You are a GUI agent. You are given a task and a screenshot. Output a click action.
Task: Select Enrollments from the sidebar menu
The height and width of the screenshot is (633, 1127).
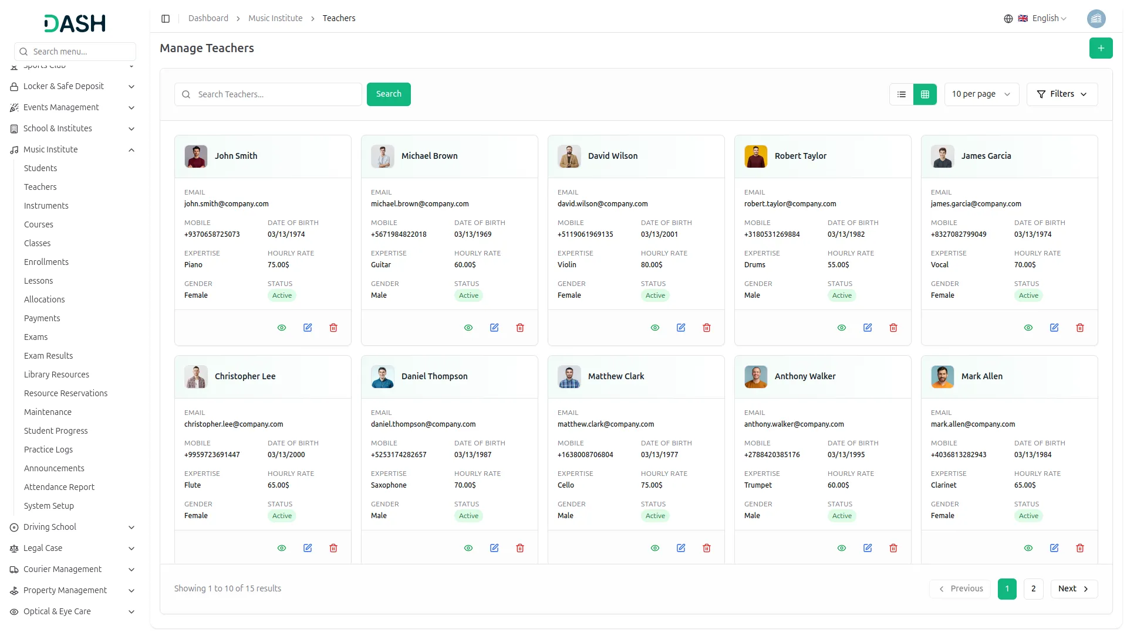[46, 262]
